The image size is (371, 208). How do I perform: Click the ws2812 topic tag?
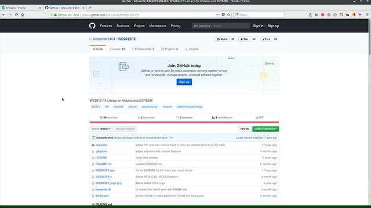pos(96,107)
